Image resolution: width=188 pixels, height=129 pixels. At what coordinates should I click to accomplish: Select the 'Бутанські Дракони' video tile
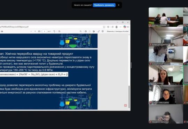click(166, 37)
